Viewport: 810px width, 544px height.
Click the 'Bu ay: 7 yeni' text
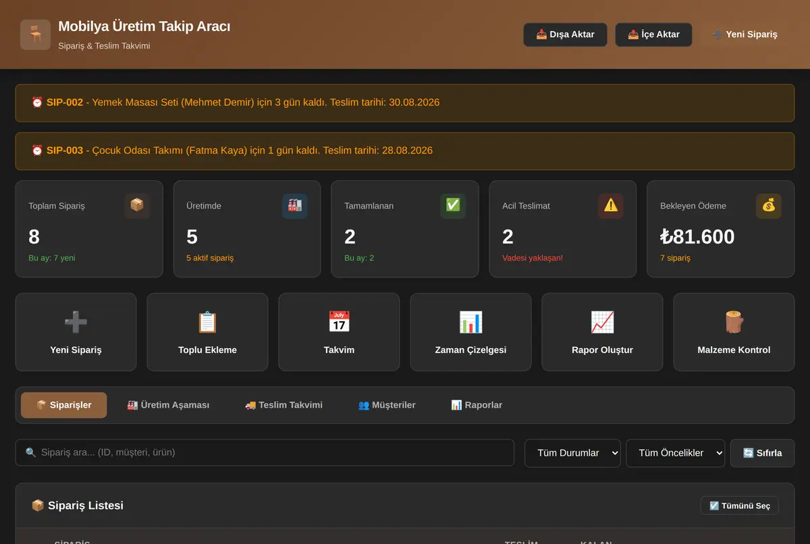52,258
